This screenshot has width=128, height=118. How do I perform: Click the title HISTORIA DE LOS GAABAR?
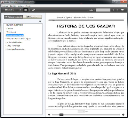[86, 26]
